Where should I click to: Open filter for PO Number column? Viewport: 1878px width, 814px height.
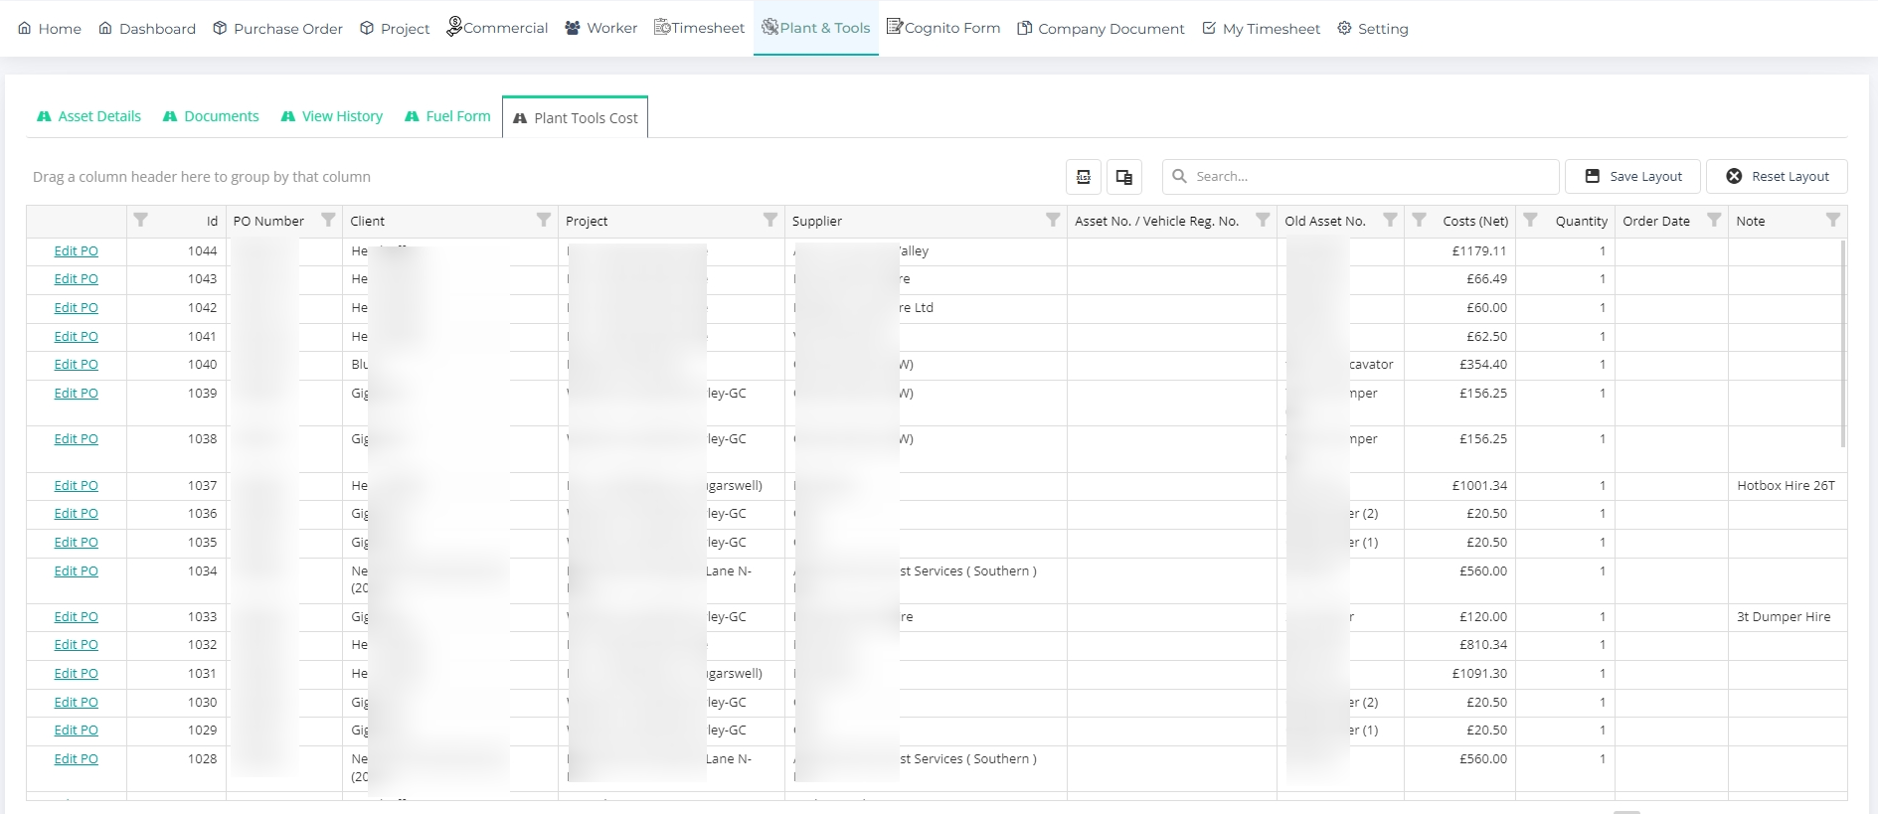pyautogui.click(x=328, y=220)
